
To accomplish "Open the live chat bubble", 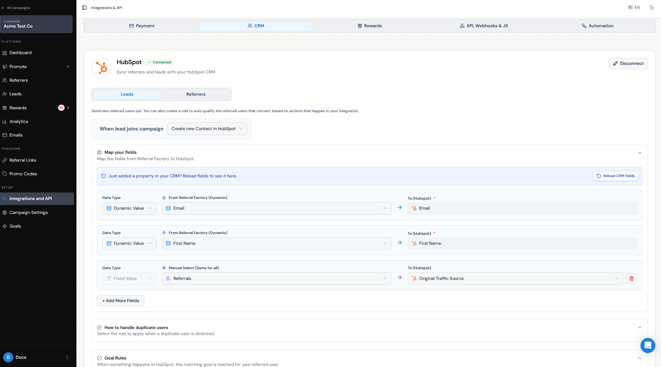I will (648, 345).
